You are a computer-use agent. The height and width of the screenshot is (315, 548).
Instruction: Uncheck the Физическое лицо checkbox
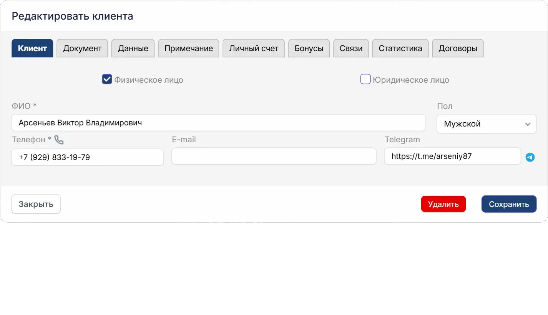[x=107, y=80]
